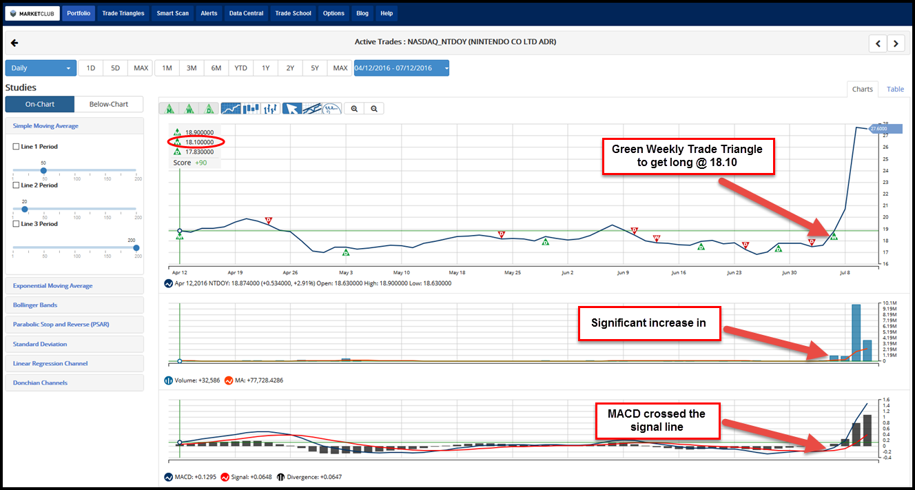Click the Signal legend icon
Image resolution: width=915 pixels, height=490 pixels.
tap(225, 477)
